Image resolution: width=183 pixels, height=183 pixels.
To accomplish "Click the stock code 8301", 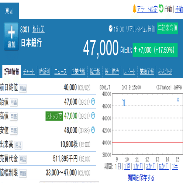I will tap(25, 30).
